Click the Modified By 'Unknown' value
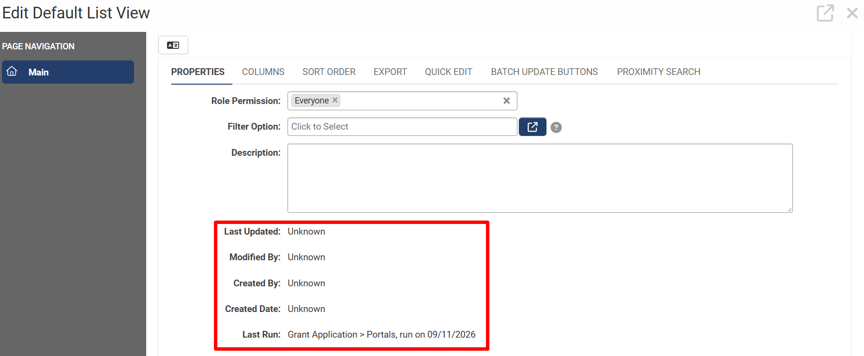The image size is (864, 356). point(306,257)
